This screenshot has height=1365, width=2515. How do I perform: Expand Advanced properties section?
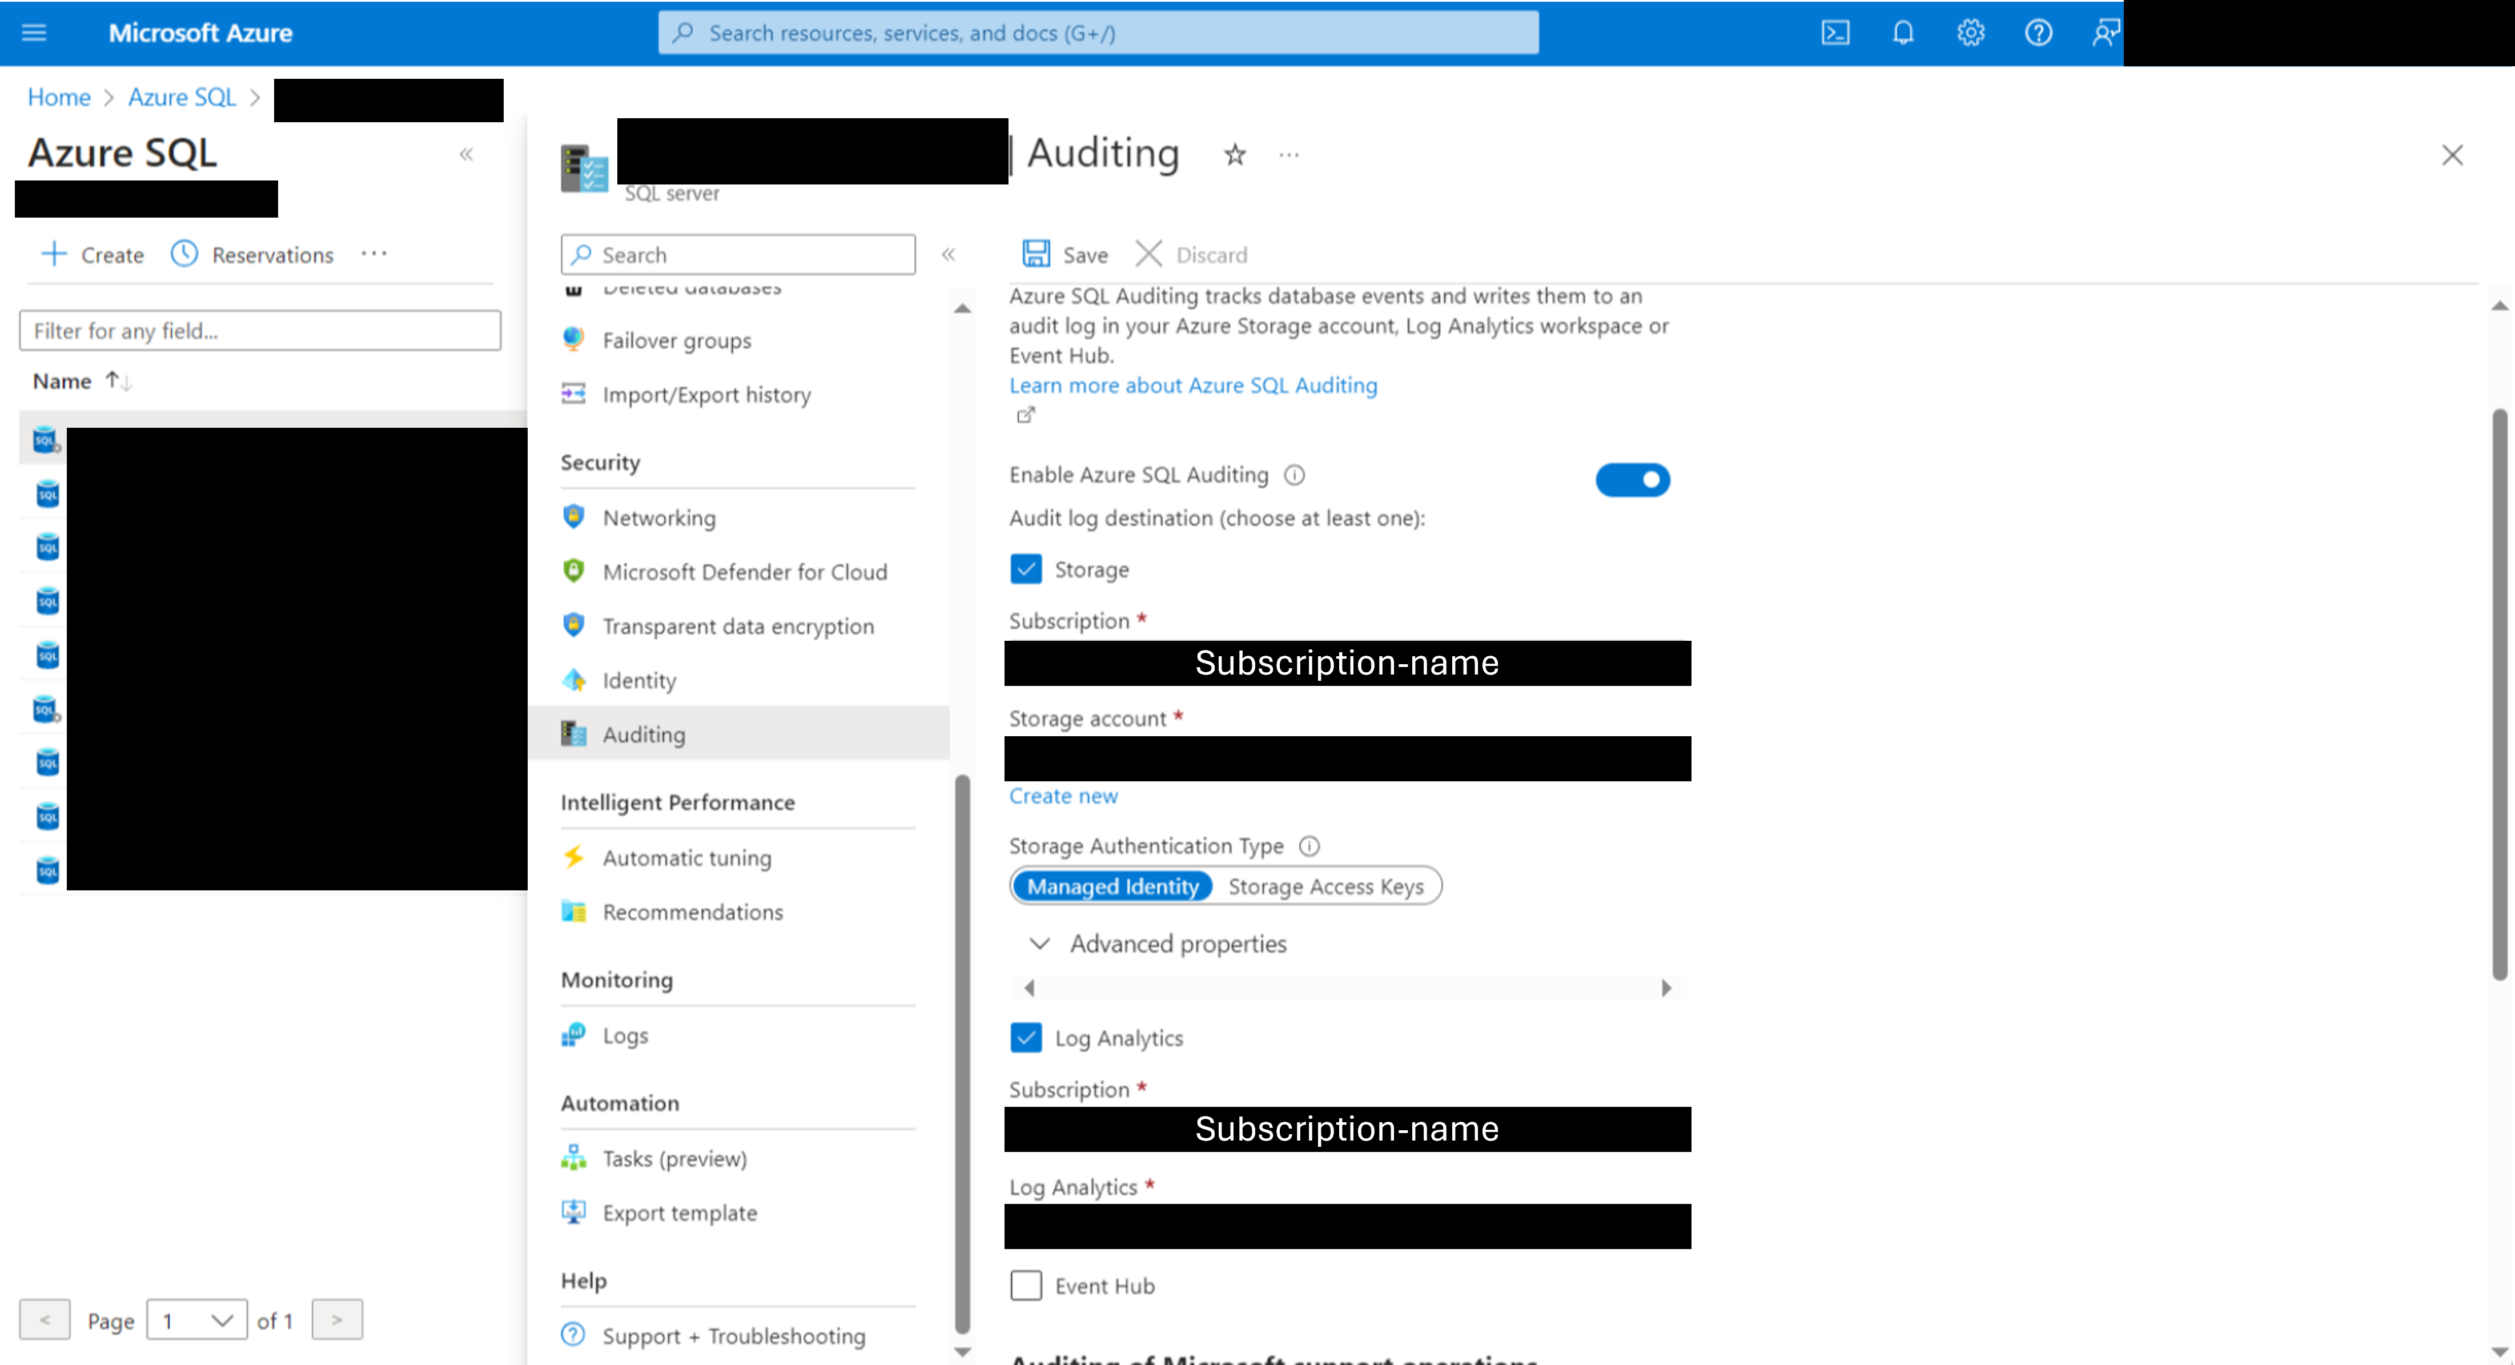tap(1158, 944)
